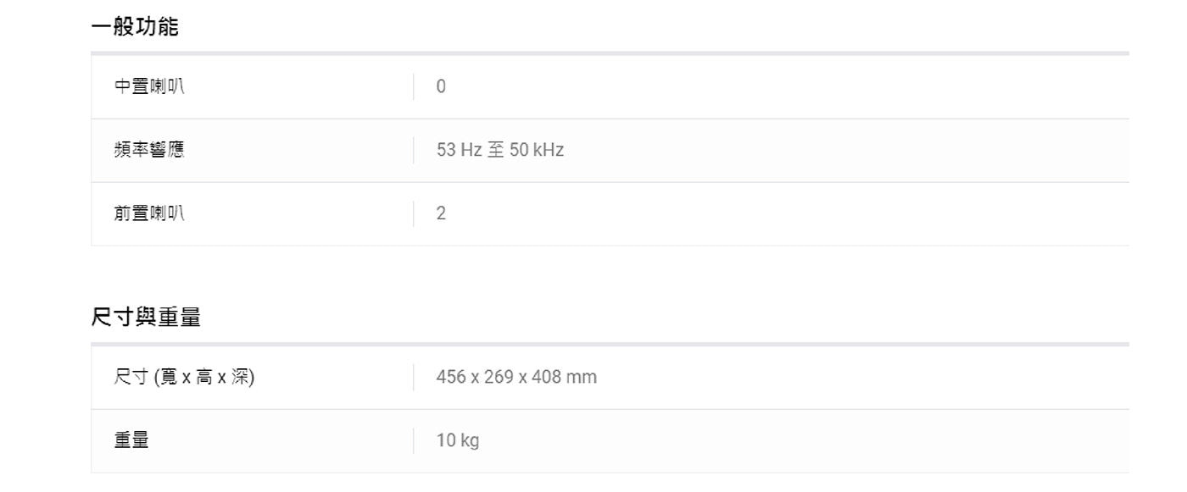
Task: Click the empty area right of 53 Hz 至 50 kHz
Action: coord(846,150)
